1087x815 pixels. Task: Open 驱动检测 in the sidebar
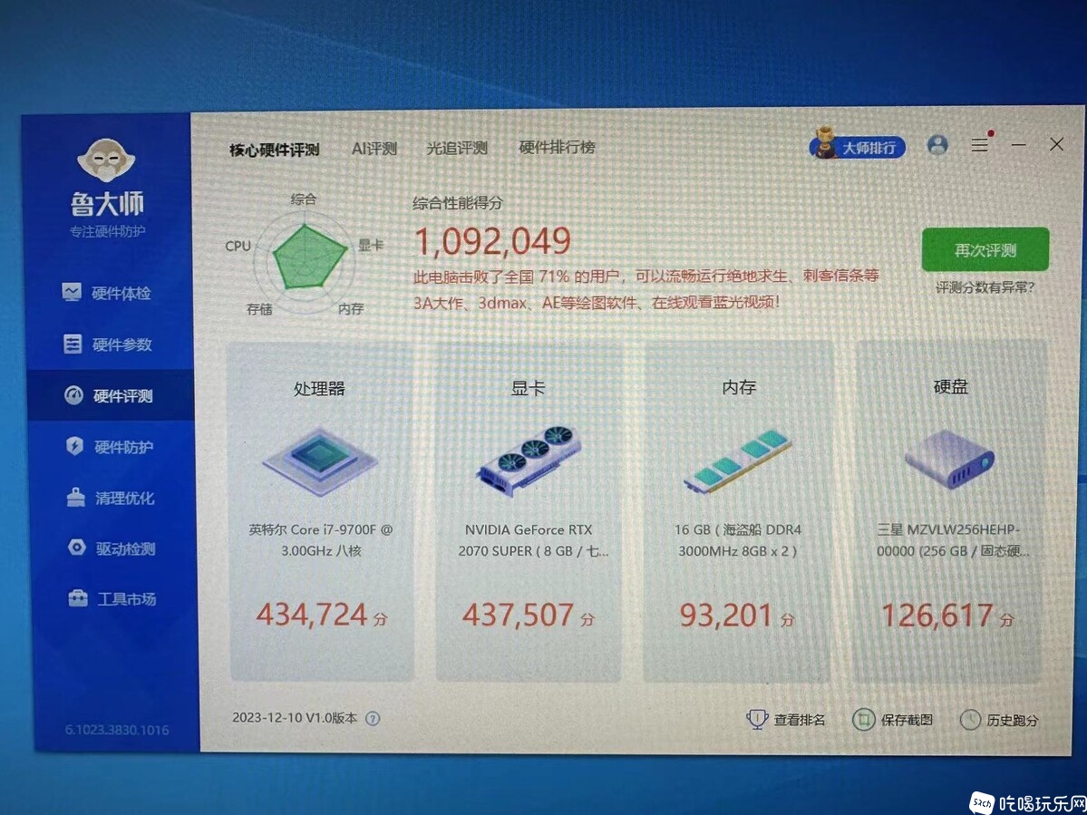[111, 548]
